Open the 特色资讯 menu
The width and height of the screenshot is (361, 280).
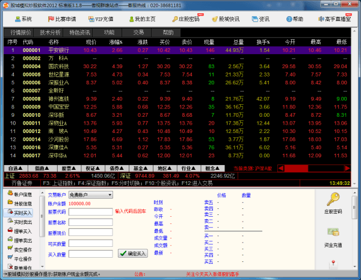tap(78, 33)
